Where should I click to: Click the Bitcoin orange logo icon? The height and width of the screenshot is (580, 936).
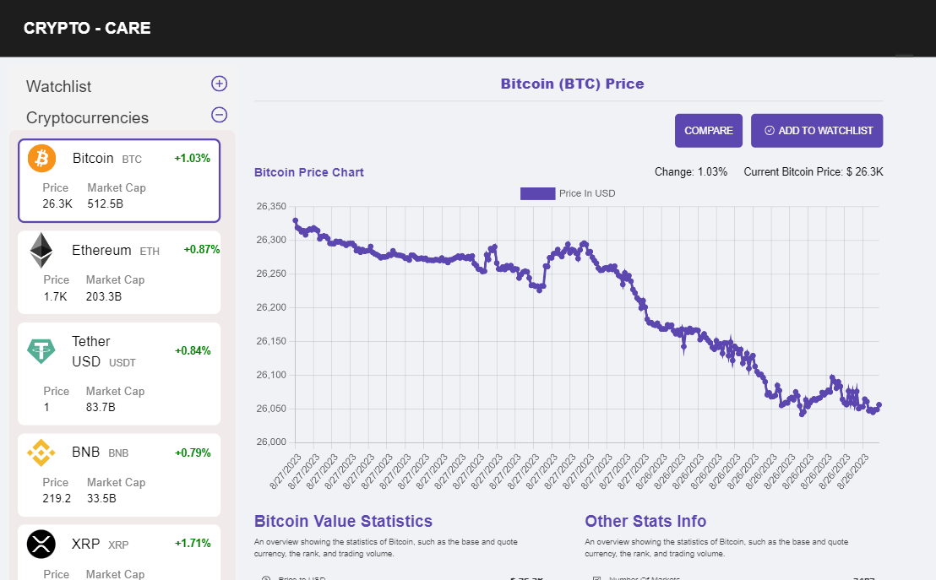pyautogui.click(x=41, y=158)
